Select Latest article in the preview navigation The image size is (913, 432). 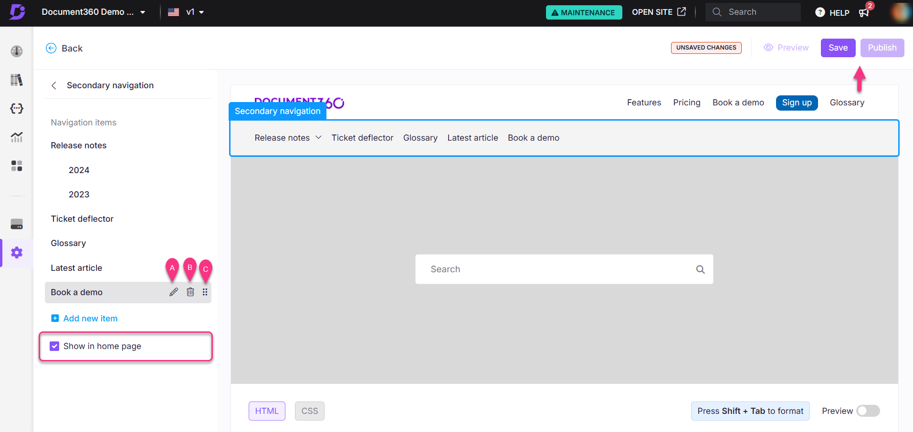coord(472,138)
